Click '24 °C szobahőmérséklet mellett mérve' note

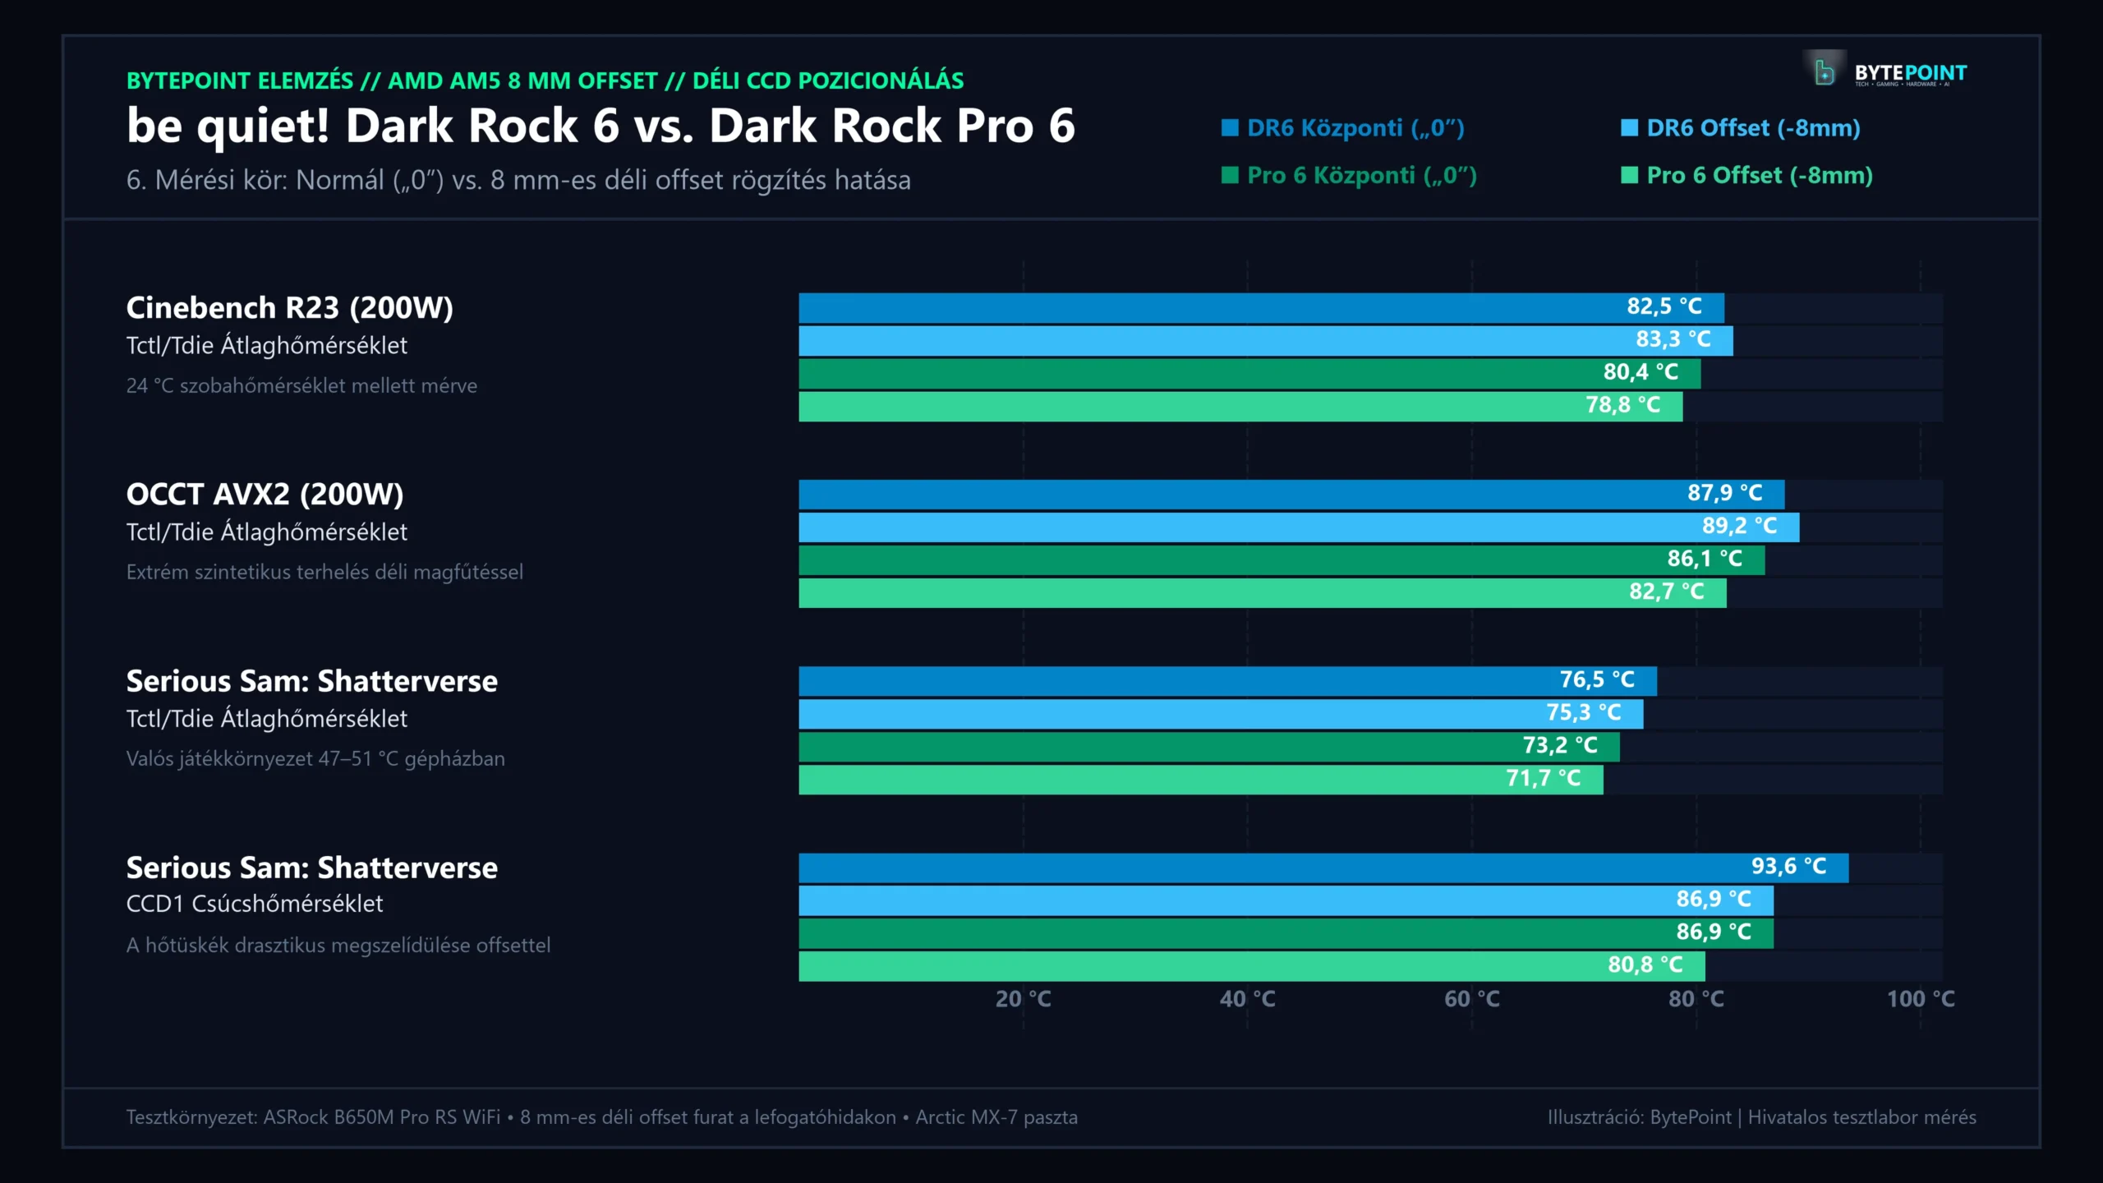tap(301, 385)
